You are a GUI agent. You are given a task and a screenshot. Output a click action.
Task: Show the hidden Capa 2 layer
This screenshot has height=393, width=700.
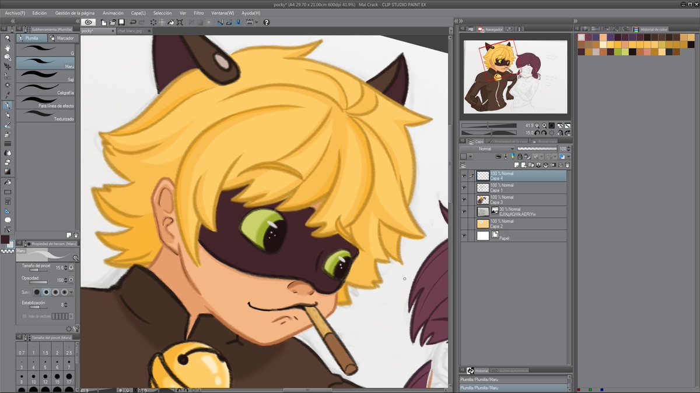click(464, 224)
